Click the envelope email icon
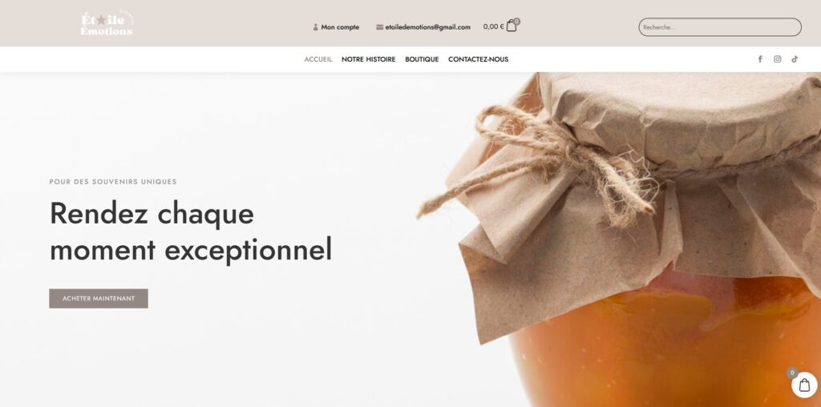 coord(379,27)
